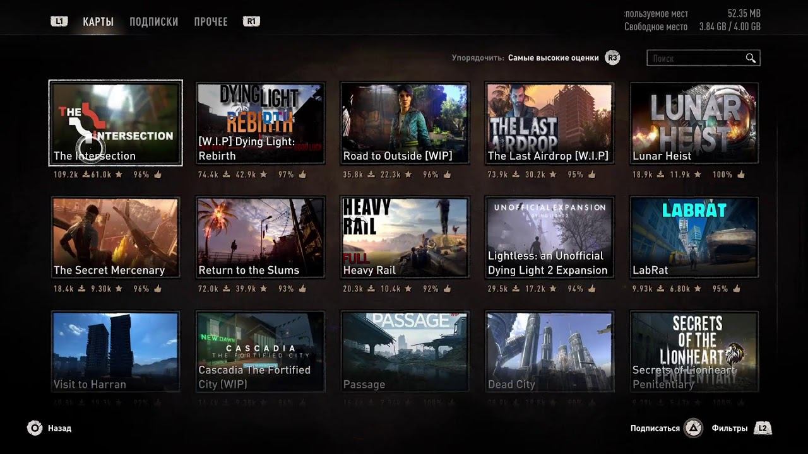Screen dimensions: 808x454
Task: Click thumbs-up icon under Return to the Slums
Action: pos(302,288)
